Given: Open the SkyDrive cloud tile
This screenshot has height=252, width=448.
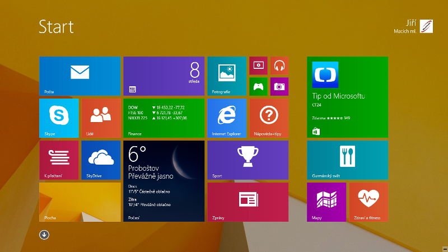Looking at the screenshot, I should point(101,160).
